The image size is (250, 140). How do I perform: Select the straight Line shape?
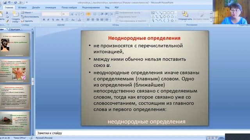click(x=157, y=13)
